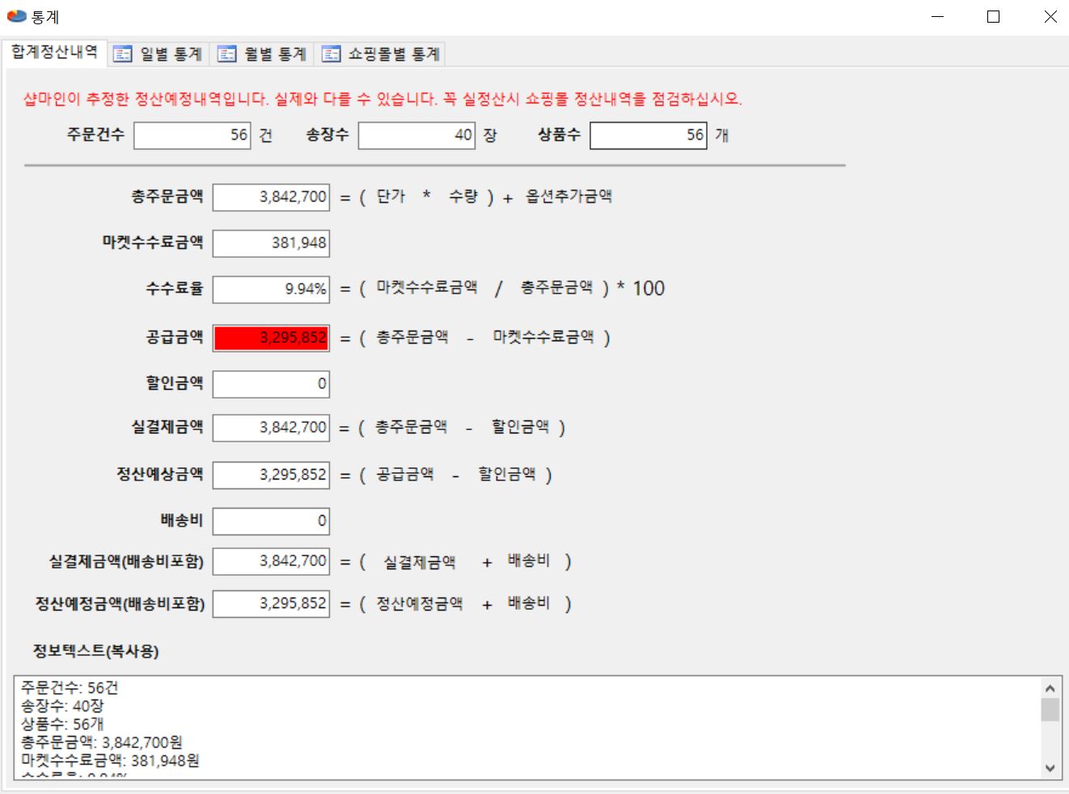Click the 일별 통계 tab icon

(x=123, y=54)
